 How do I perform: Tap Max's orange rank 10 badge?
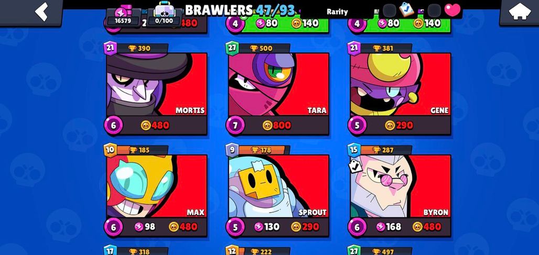click(x=110, y=150)
